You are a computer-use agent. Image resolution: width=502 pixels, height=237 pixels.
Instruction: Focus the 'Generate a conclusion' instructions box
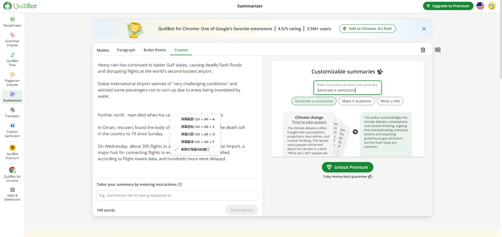pyautogui.click(x=347, y=88)
